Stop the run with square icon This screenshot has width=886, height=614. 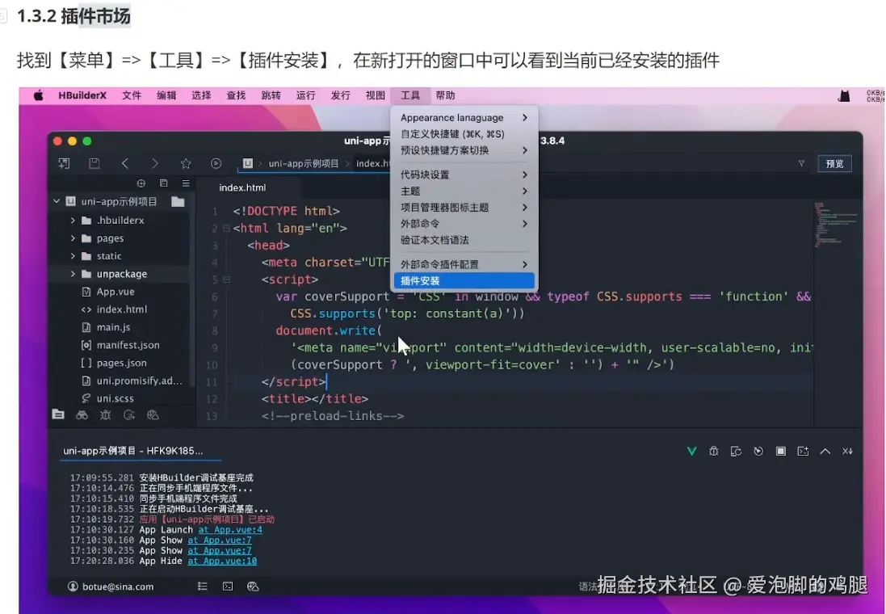click(780, 451)
